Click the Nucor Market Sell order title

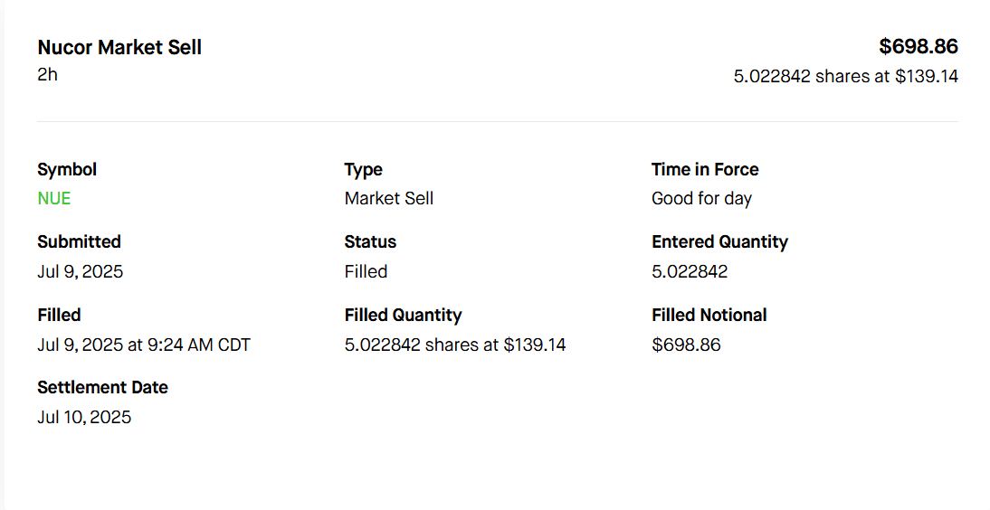[119, 48]
